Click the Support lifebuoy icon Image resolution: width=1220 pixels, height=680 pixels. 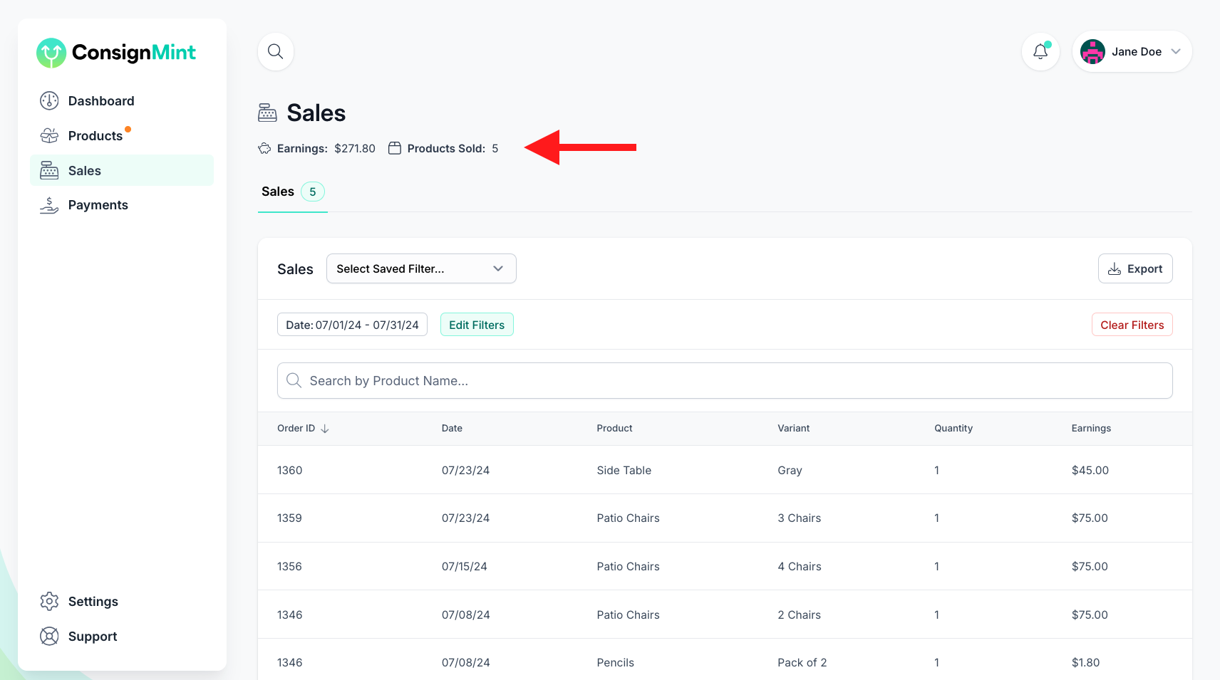click(x=49, y=637)
